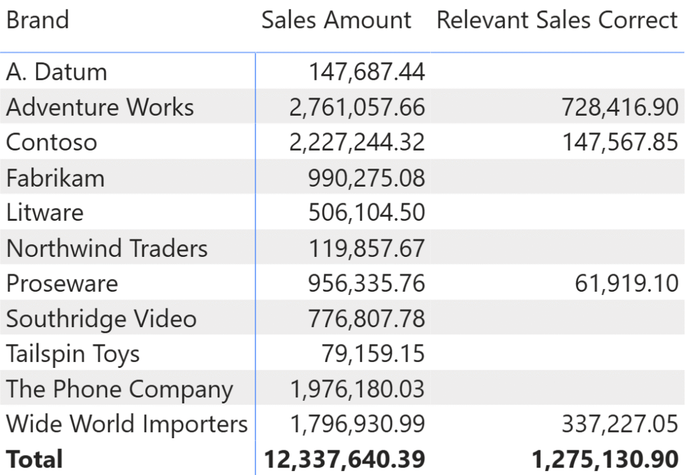Click sales amount value 79,159.15

pyautogui.click(x=373, y=354)
